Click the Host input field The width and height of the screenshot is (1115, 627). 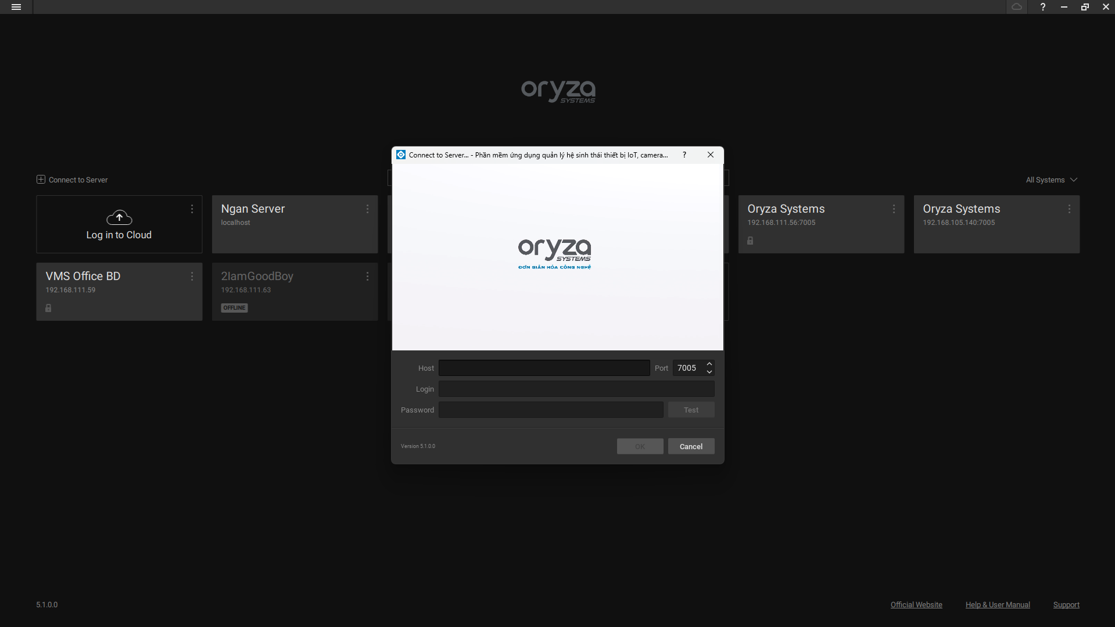pyautogui.click(x=544, y=368)
